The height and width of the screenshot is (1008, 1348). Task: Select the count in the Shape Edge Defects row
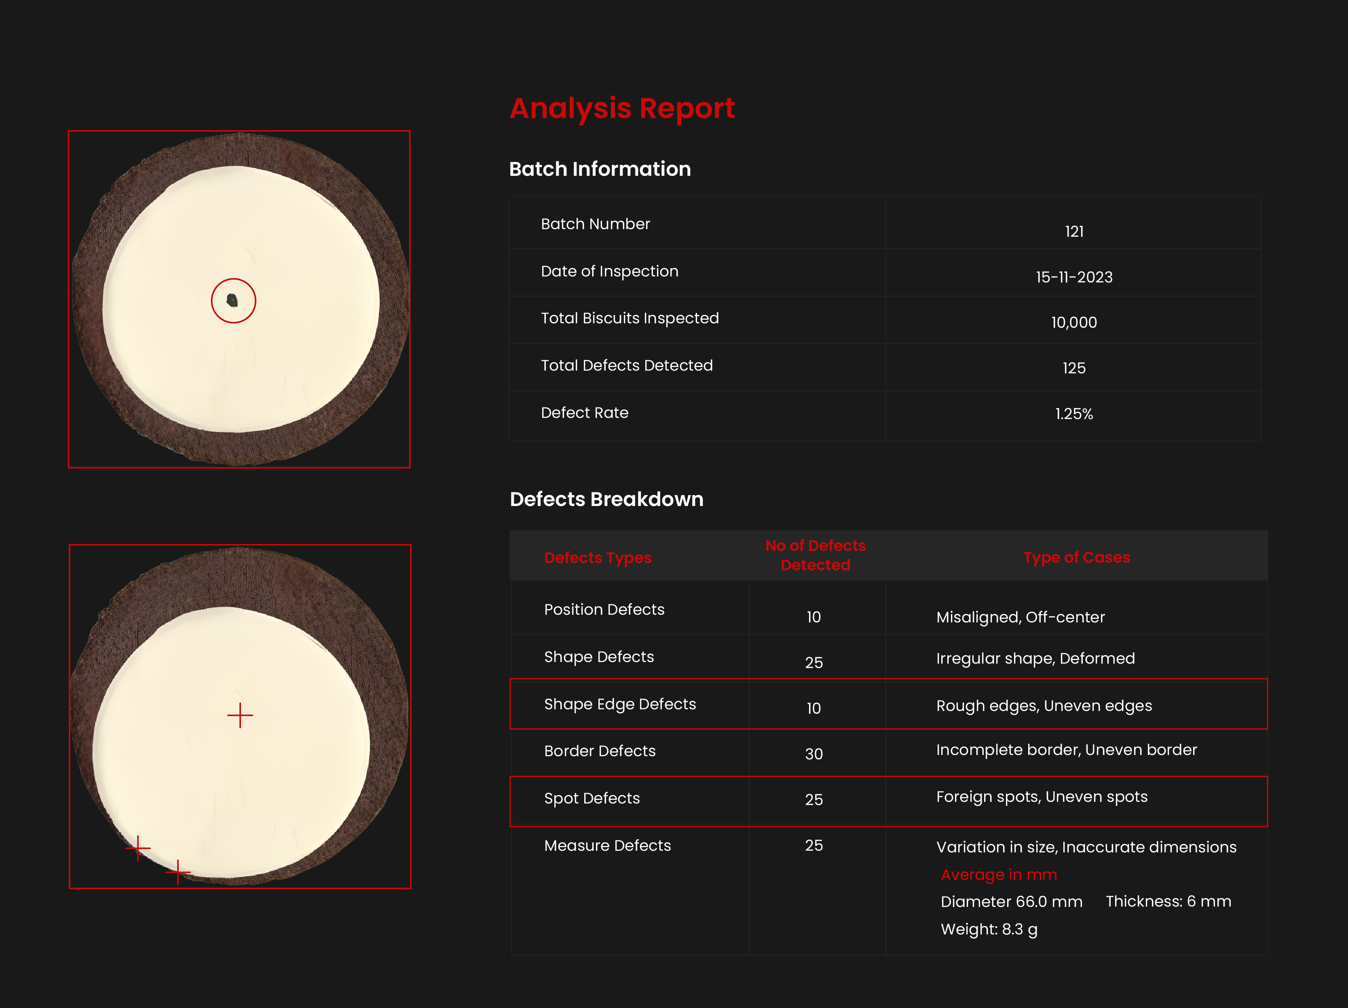(x=813, y=709)
